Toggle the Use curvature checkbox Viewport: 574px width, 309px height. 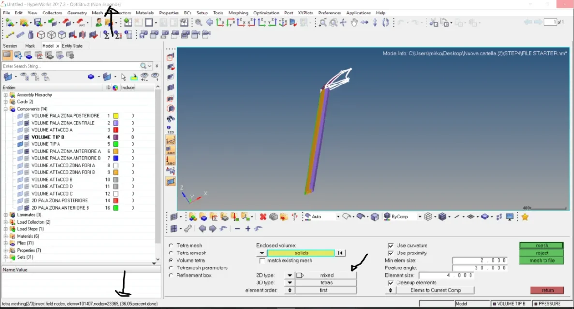tap(391, 245)
